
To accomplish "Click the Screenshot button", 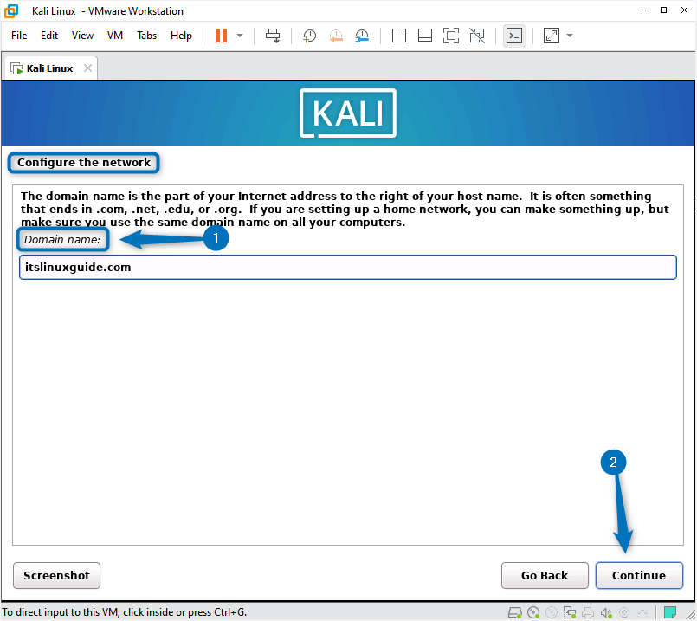I will pyautogui.click(x=55, y=575).
